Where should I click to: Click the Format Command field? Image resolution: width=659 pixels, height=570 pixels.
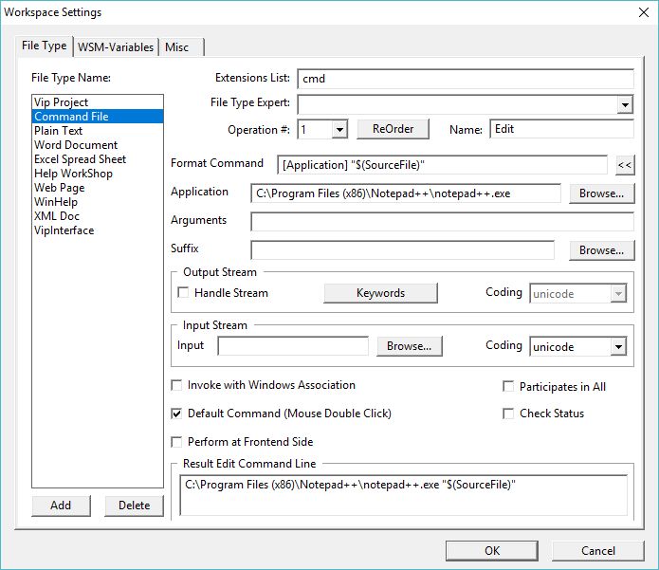coord(442,165)
